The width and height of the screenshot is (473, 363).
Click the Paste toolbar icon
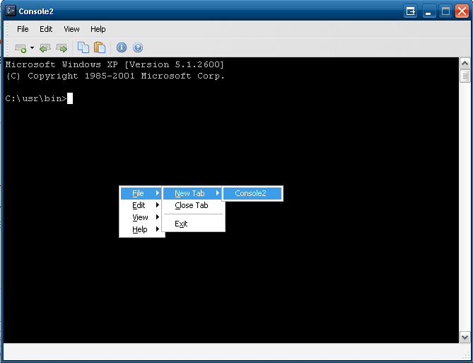click(x=100, y=47)
